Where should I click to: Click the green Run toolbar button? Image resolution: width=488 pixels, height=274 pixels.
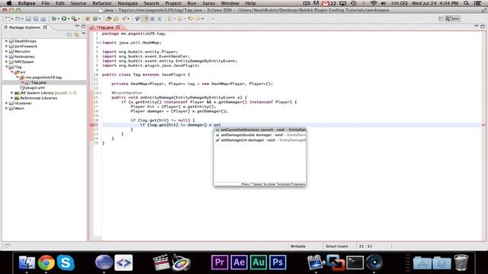[x=64, y=18]
